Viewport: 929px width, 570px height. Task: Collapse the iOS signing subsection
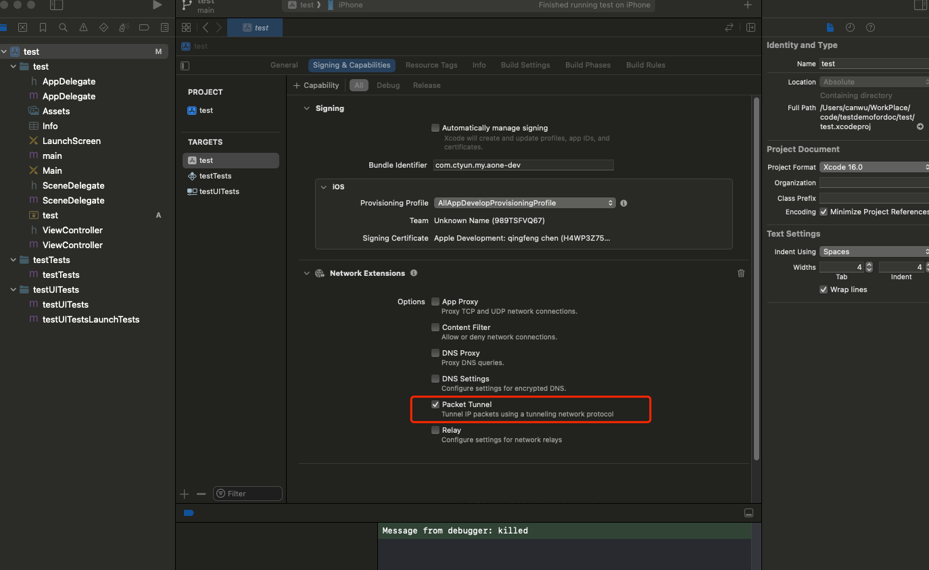pos(323,187)
